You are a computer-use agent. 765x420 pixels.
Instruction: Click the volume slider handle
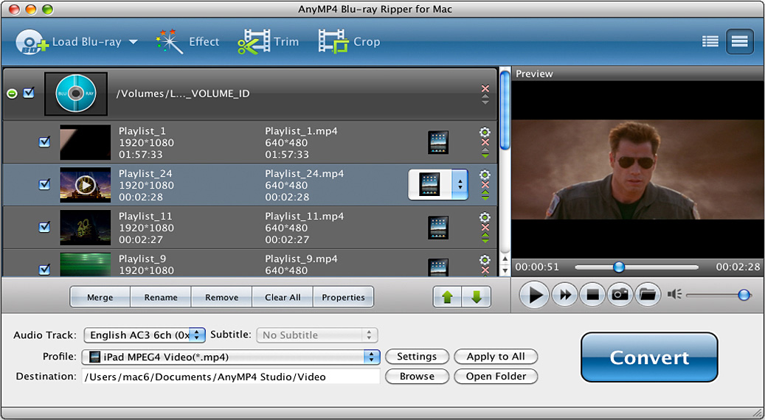[x=744, y=295]
